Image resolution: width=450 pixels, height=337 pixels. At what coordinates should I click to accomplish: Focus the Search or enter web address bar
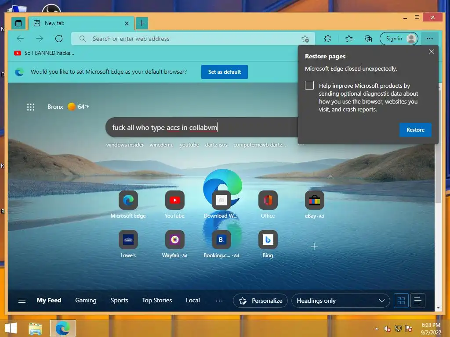tap(193, 39)
